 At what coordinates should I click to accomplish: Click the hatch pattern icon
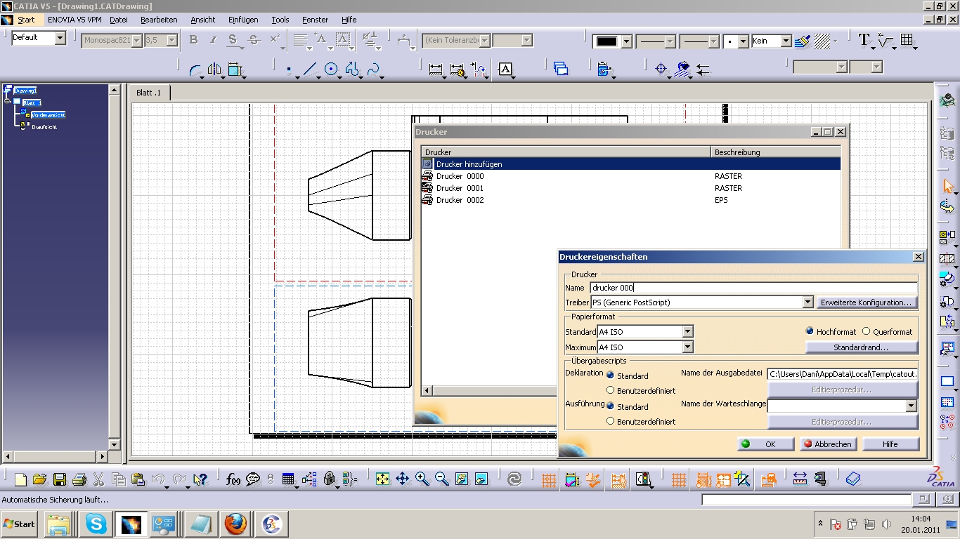tap(822, 41)
